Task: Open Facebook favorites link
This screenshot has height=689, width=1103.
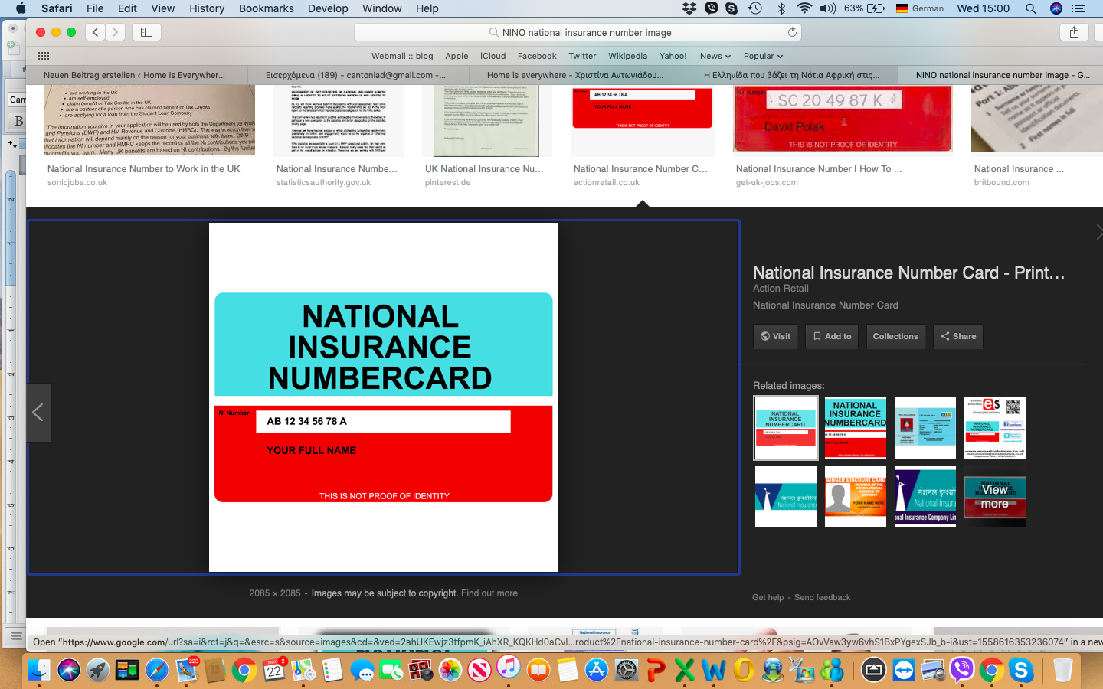Action: pos(537,56)
